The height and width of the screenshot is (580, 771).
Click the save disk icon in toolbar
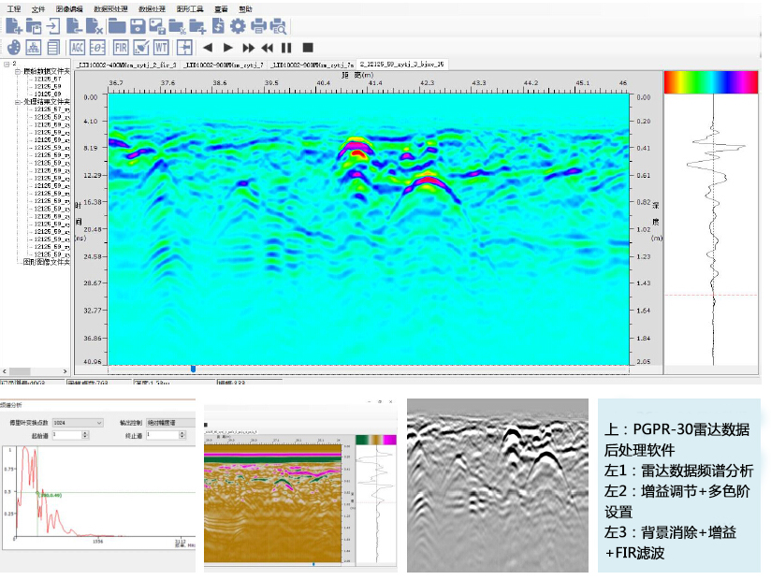coord(137,26)
